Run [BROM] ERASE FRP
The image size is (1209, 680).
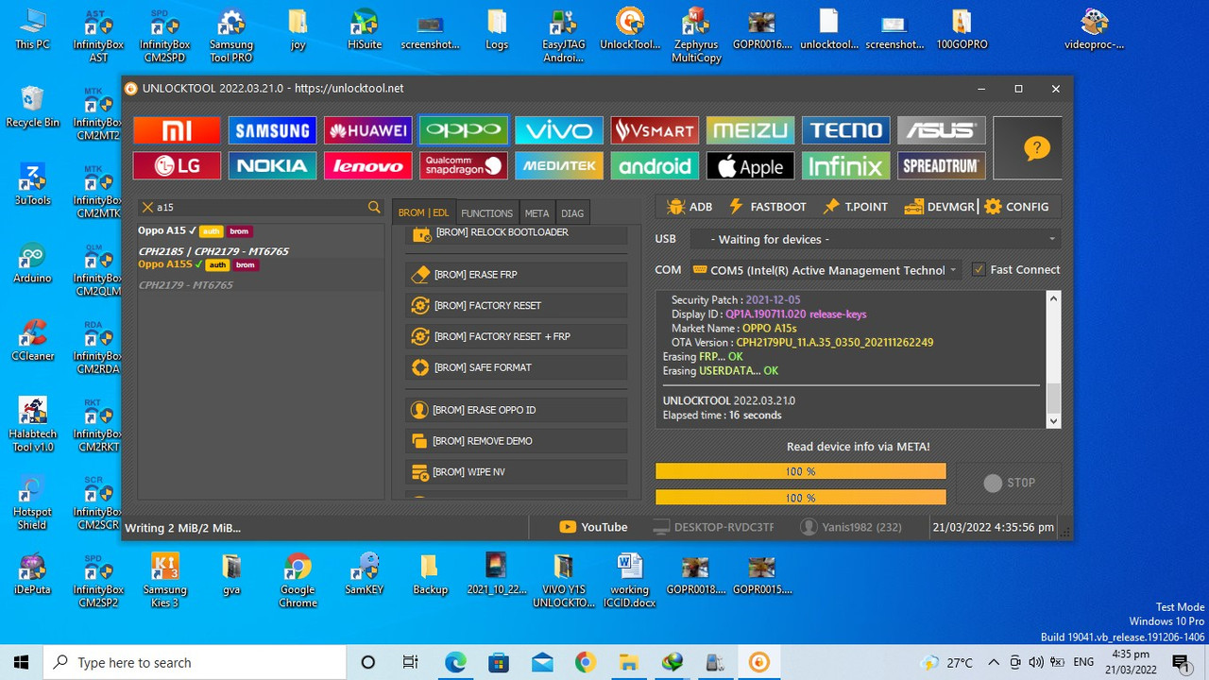coord(517,274)
